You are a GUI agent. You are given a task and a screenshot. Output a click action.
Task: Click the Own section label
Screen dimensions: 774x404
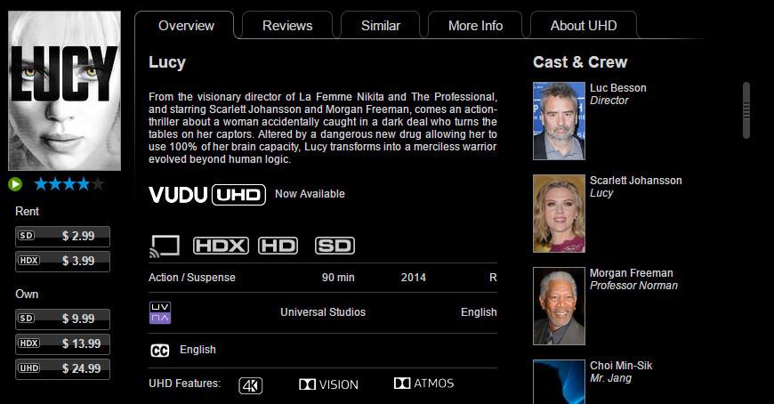tap(27, 295)
